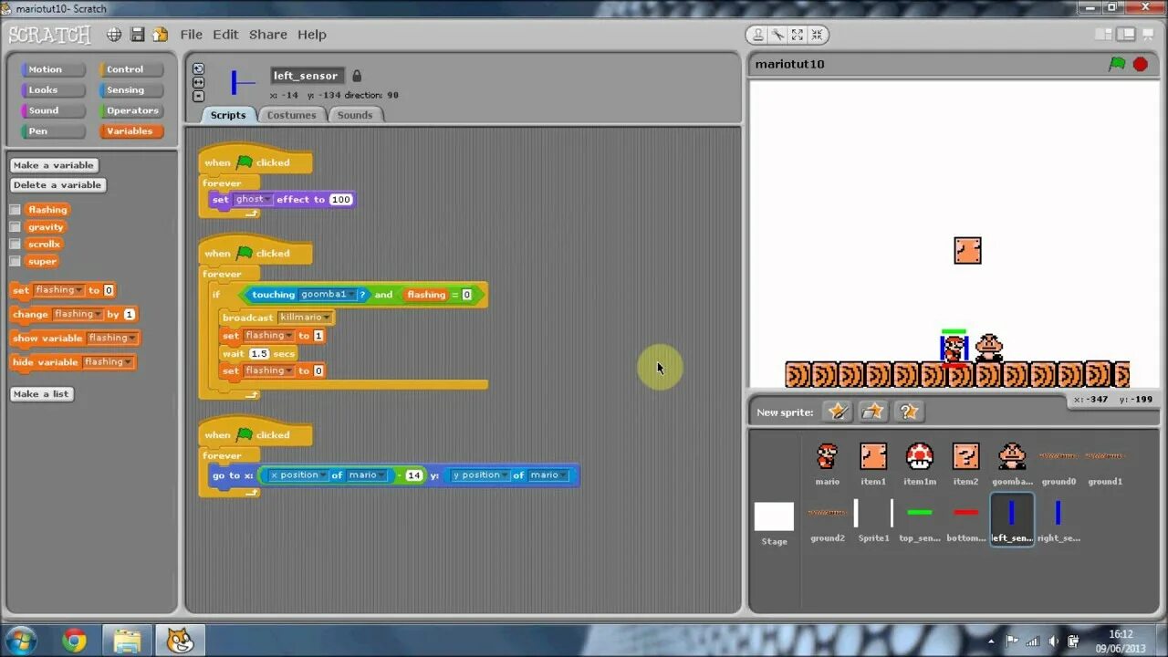Paint a new sprite icon
Screen dimensions: 1168x657
pyautogui.click(x=837, y=412)
